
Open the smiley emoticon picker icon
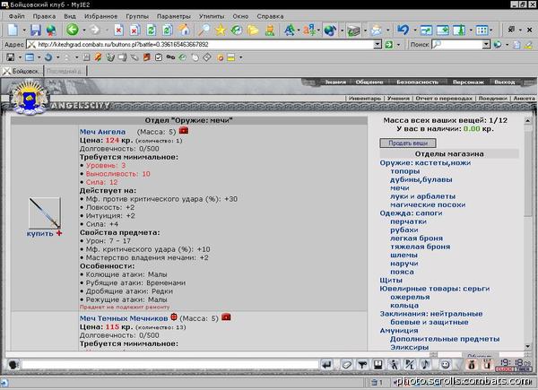(x=446, y=365)
